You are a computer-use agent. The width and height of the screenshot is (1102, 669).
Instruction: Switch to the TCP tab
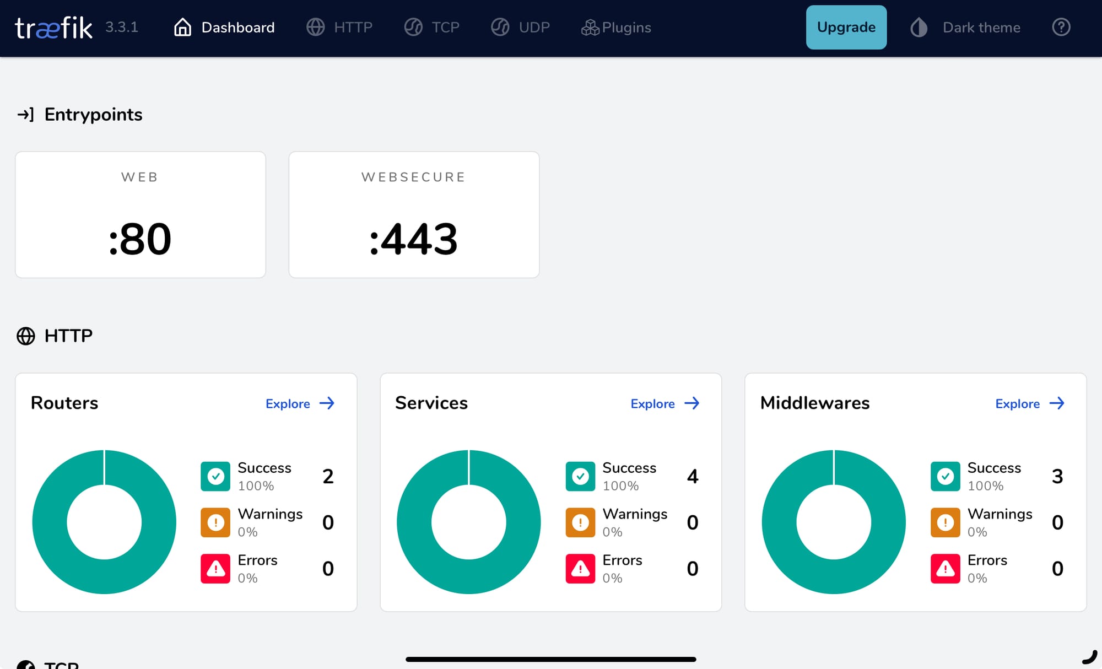pos(432,27)
